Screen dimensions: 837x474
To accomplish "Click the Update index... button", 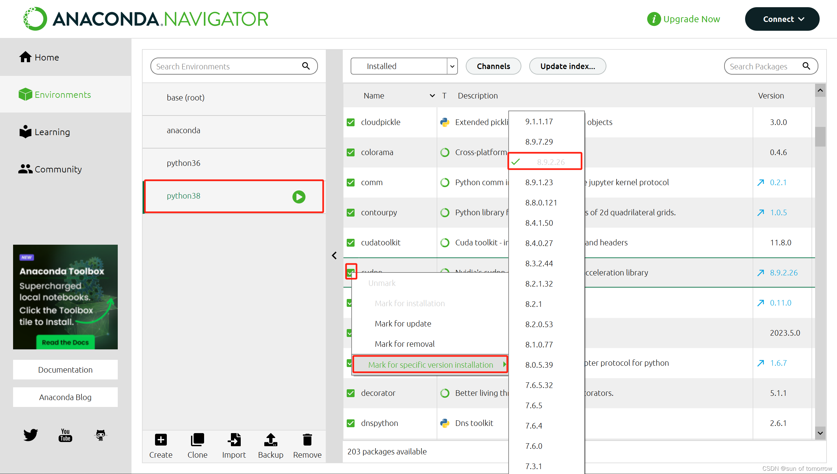I will 567,66.
